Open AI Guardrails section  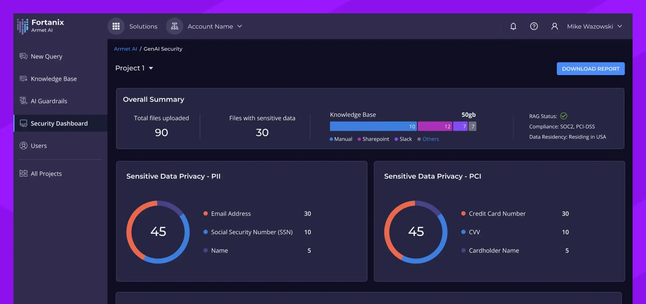[60, 101]
